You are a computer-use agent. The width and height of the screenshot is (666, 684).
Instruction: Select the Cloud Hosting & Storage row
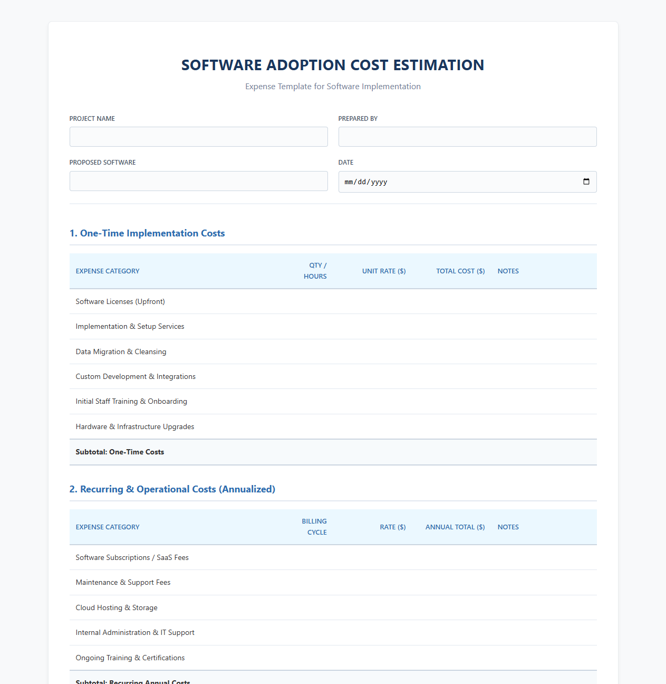[333, 607]
